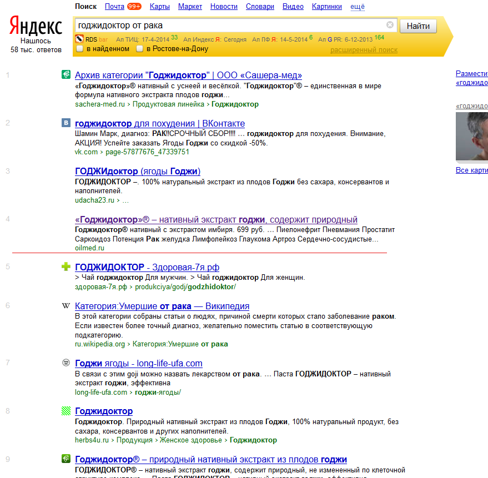Click the 'Женское здоровье' breadcrumb
Image resolution: width=488 pixels, height=478 pixels.
[190, 440]
